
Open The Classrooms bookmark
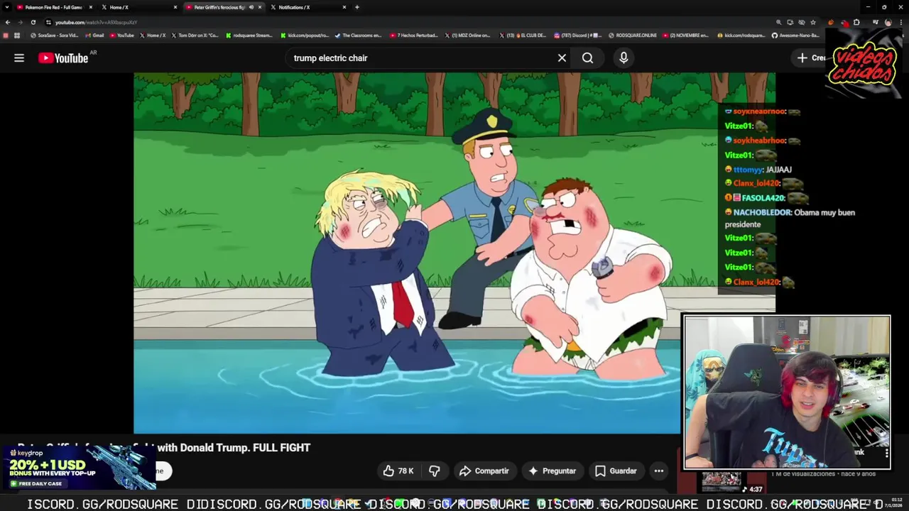tap(359, 35)
